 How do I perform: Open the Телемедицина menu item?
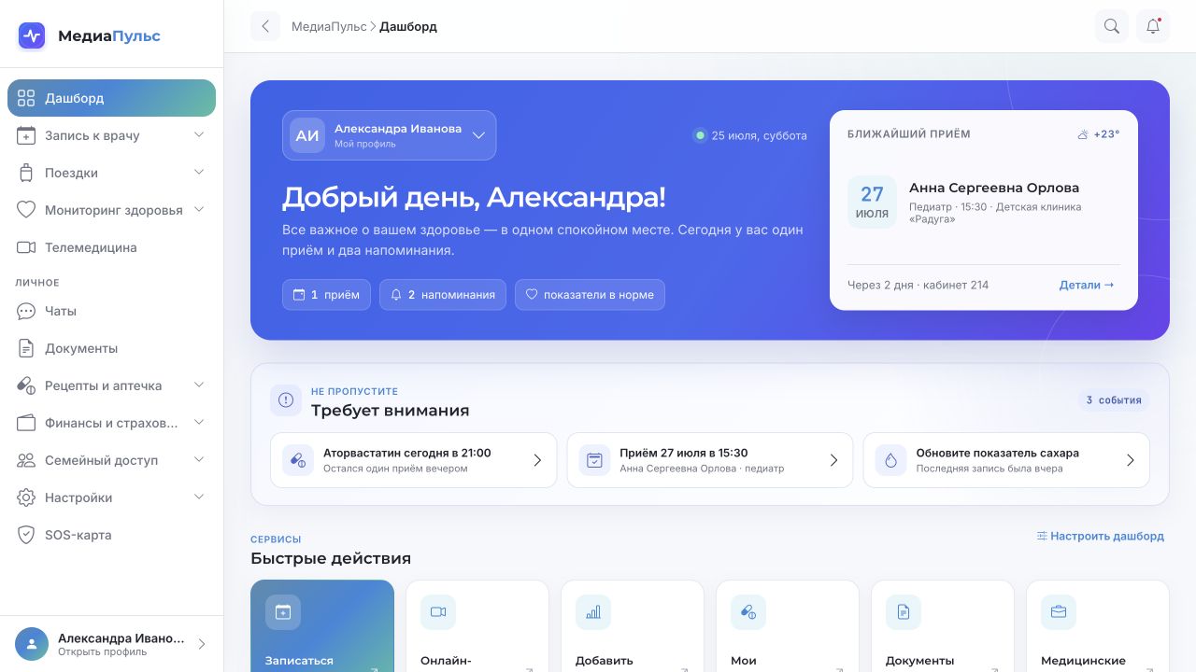click(111, 247)
